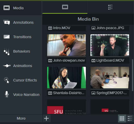This screenshot has width=134, height=124.
Task: Select the large SFU logo thumbnail
Action: (x=66, y=107)
